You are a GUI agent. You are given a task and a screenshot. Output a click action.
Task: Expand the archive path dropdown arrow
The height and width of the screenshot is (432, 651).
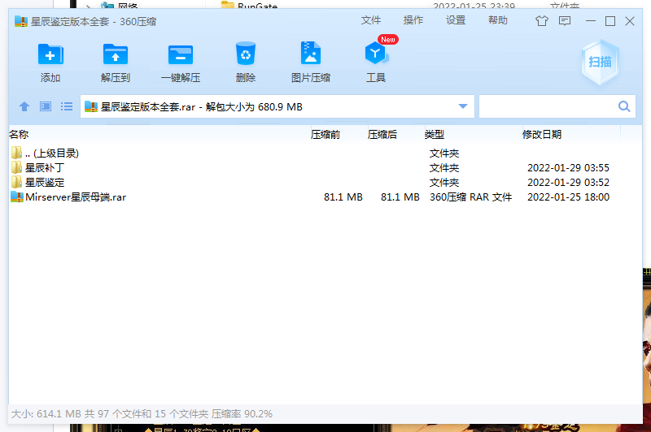pyautogui.click(x=463, y=106)
